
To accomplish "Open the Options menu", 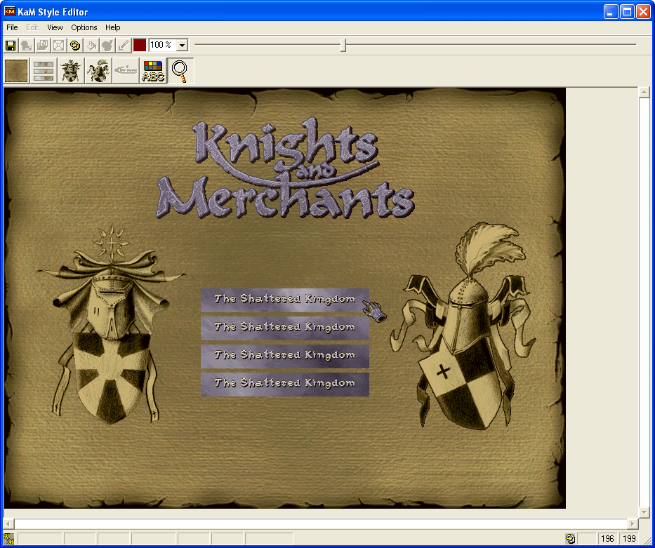I will (84, 27).
